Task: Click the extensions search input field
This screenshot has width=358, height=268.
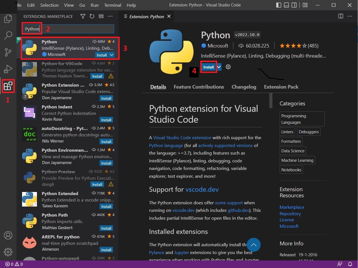Action: 69,29
